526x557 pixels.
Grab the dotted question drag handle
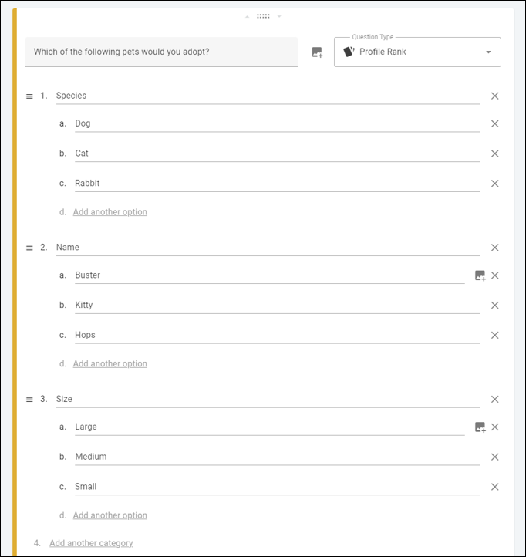263,16
